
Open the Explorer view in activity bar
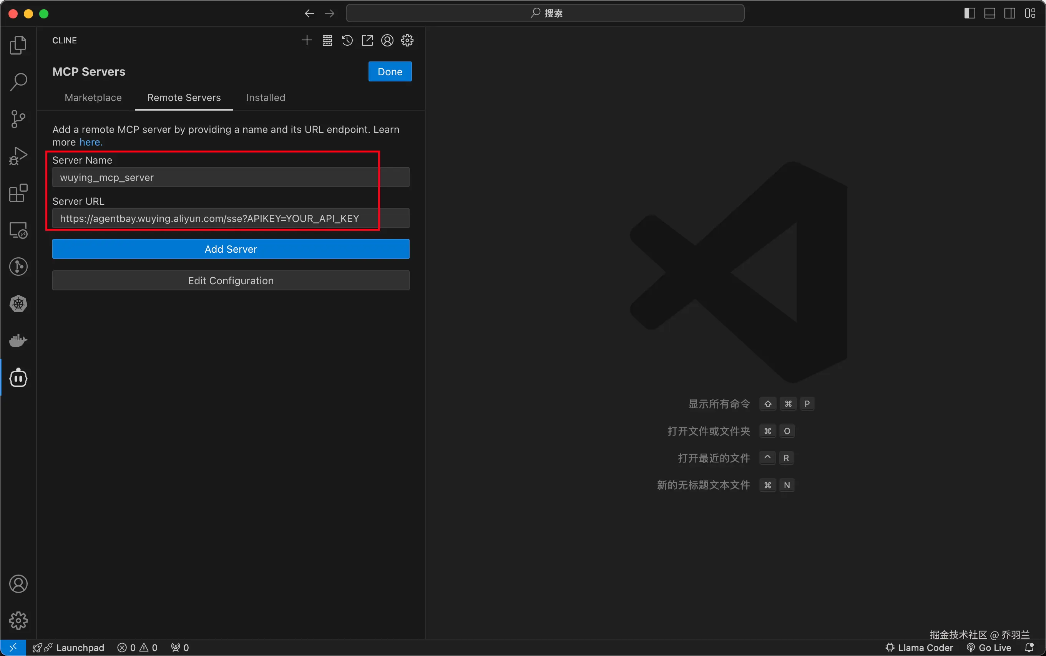pyautogui.click(x=18, y=45)
